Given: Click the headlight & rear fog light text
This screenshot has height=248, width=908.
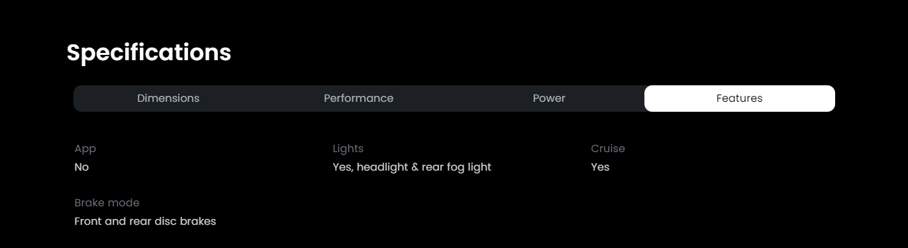Looking at the screenshot, I should click(424, 167).
